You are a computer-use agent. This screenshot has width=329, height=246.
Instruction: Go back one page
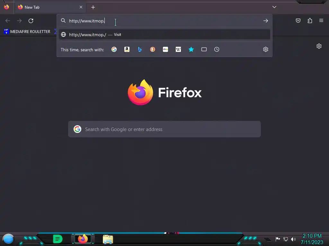click(x=8, y=21)
